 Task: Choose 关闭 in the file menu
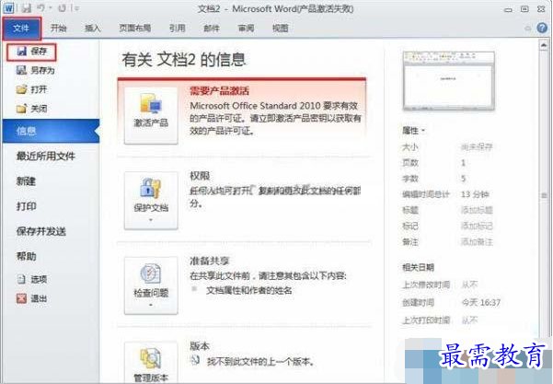(31, 109)
